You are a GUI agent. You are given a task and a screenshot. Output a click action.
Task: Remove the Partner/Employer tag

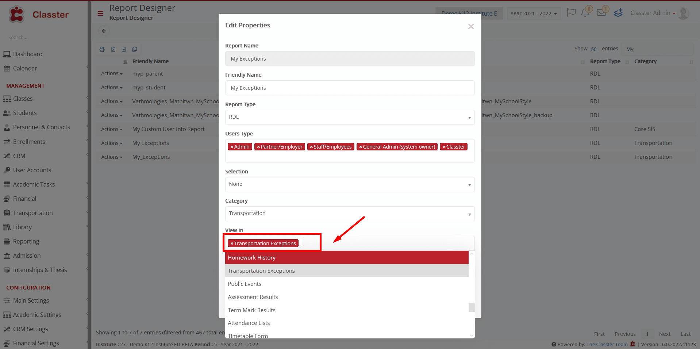258,147
